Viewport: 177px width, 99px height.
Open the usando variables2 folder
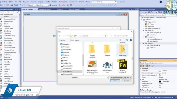[92, 51]
